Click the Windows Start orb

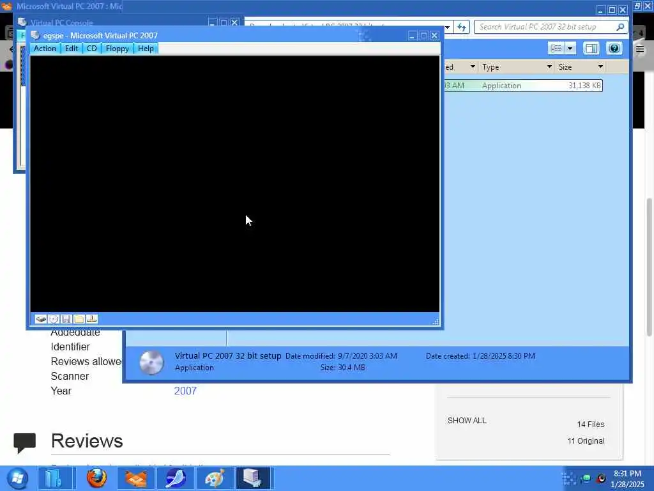[17, 478]
